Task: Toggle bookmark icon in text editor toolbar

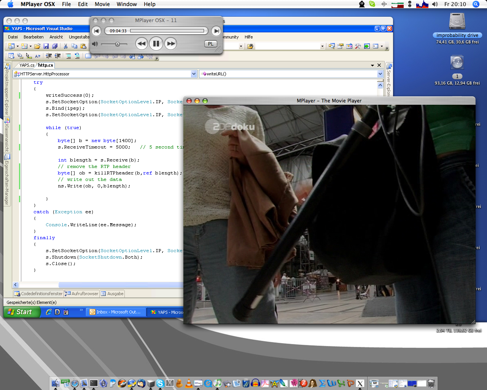Action: (88, 56)
